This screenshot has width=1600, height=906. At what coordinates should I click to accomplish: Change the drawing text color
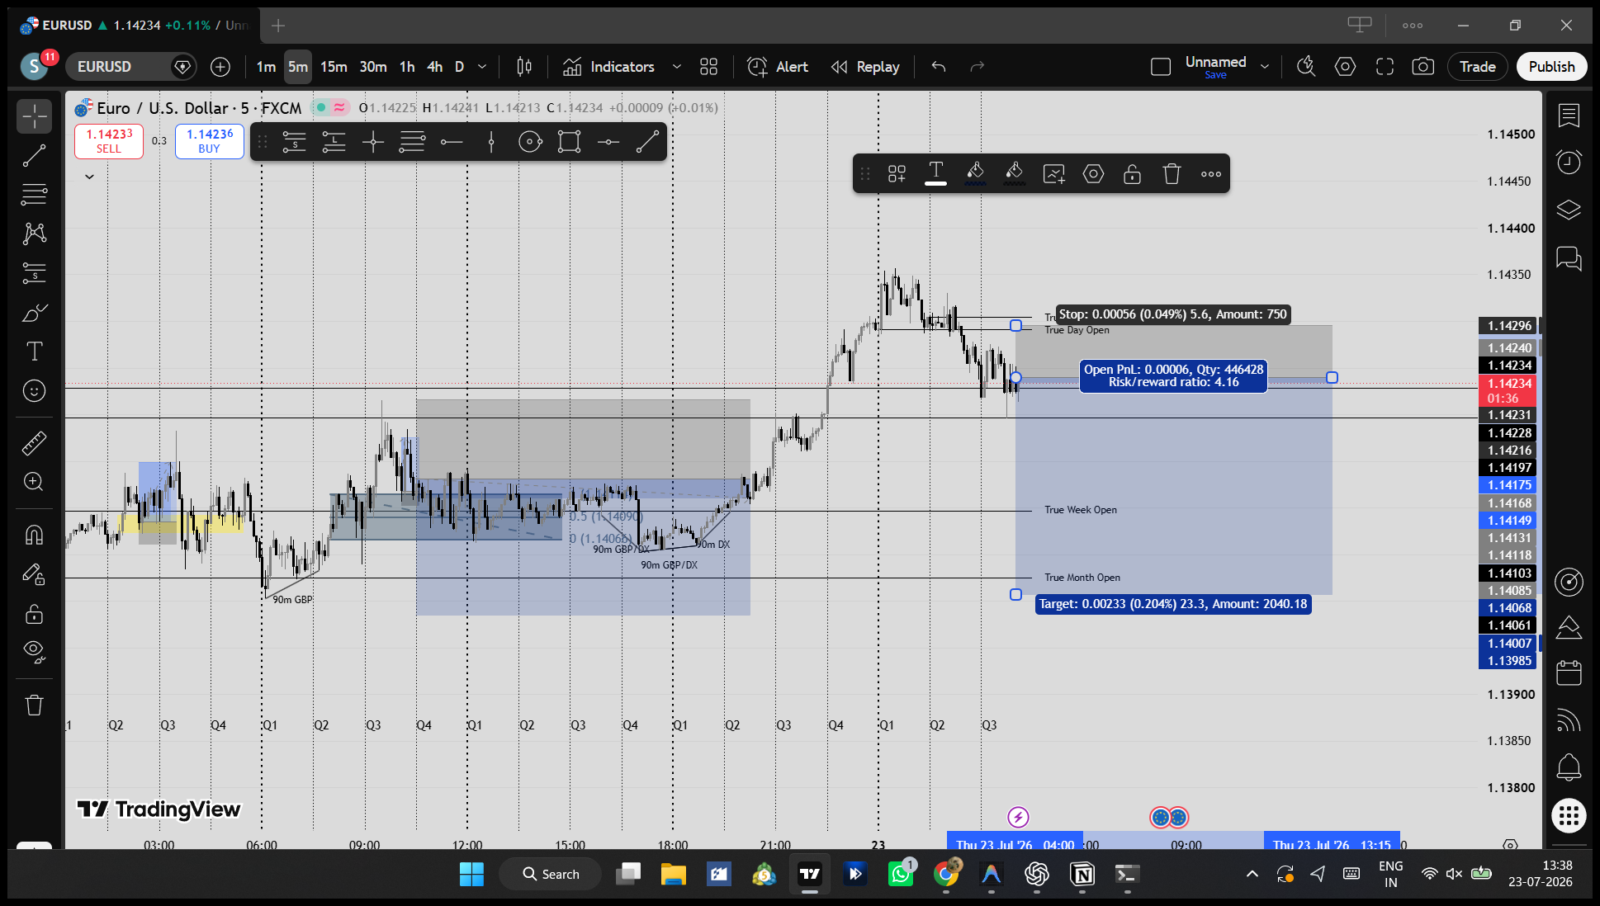(935, 174)
